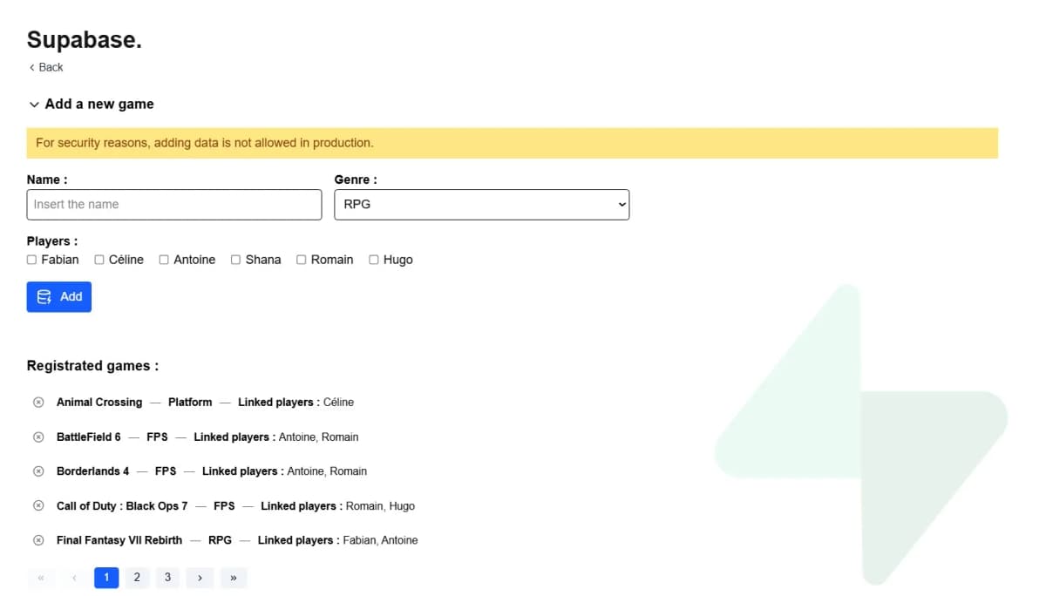1046x596 pixels.
Task: Click the Players : label
Action: 52,241
